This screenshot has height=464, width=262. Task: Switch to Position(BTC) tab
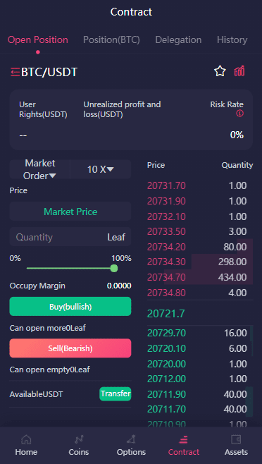click(111, 39)
